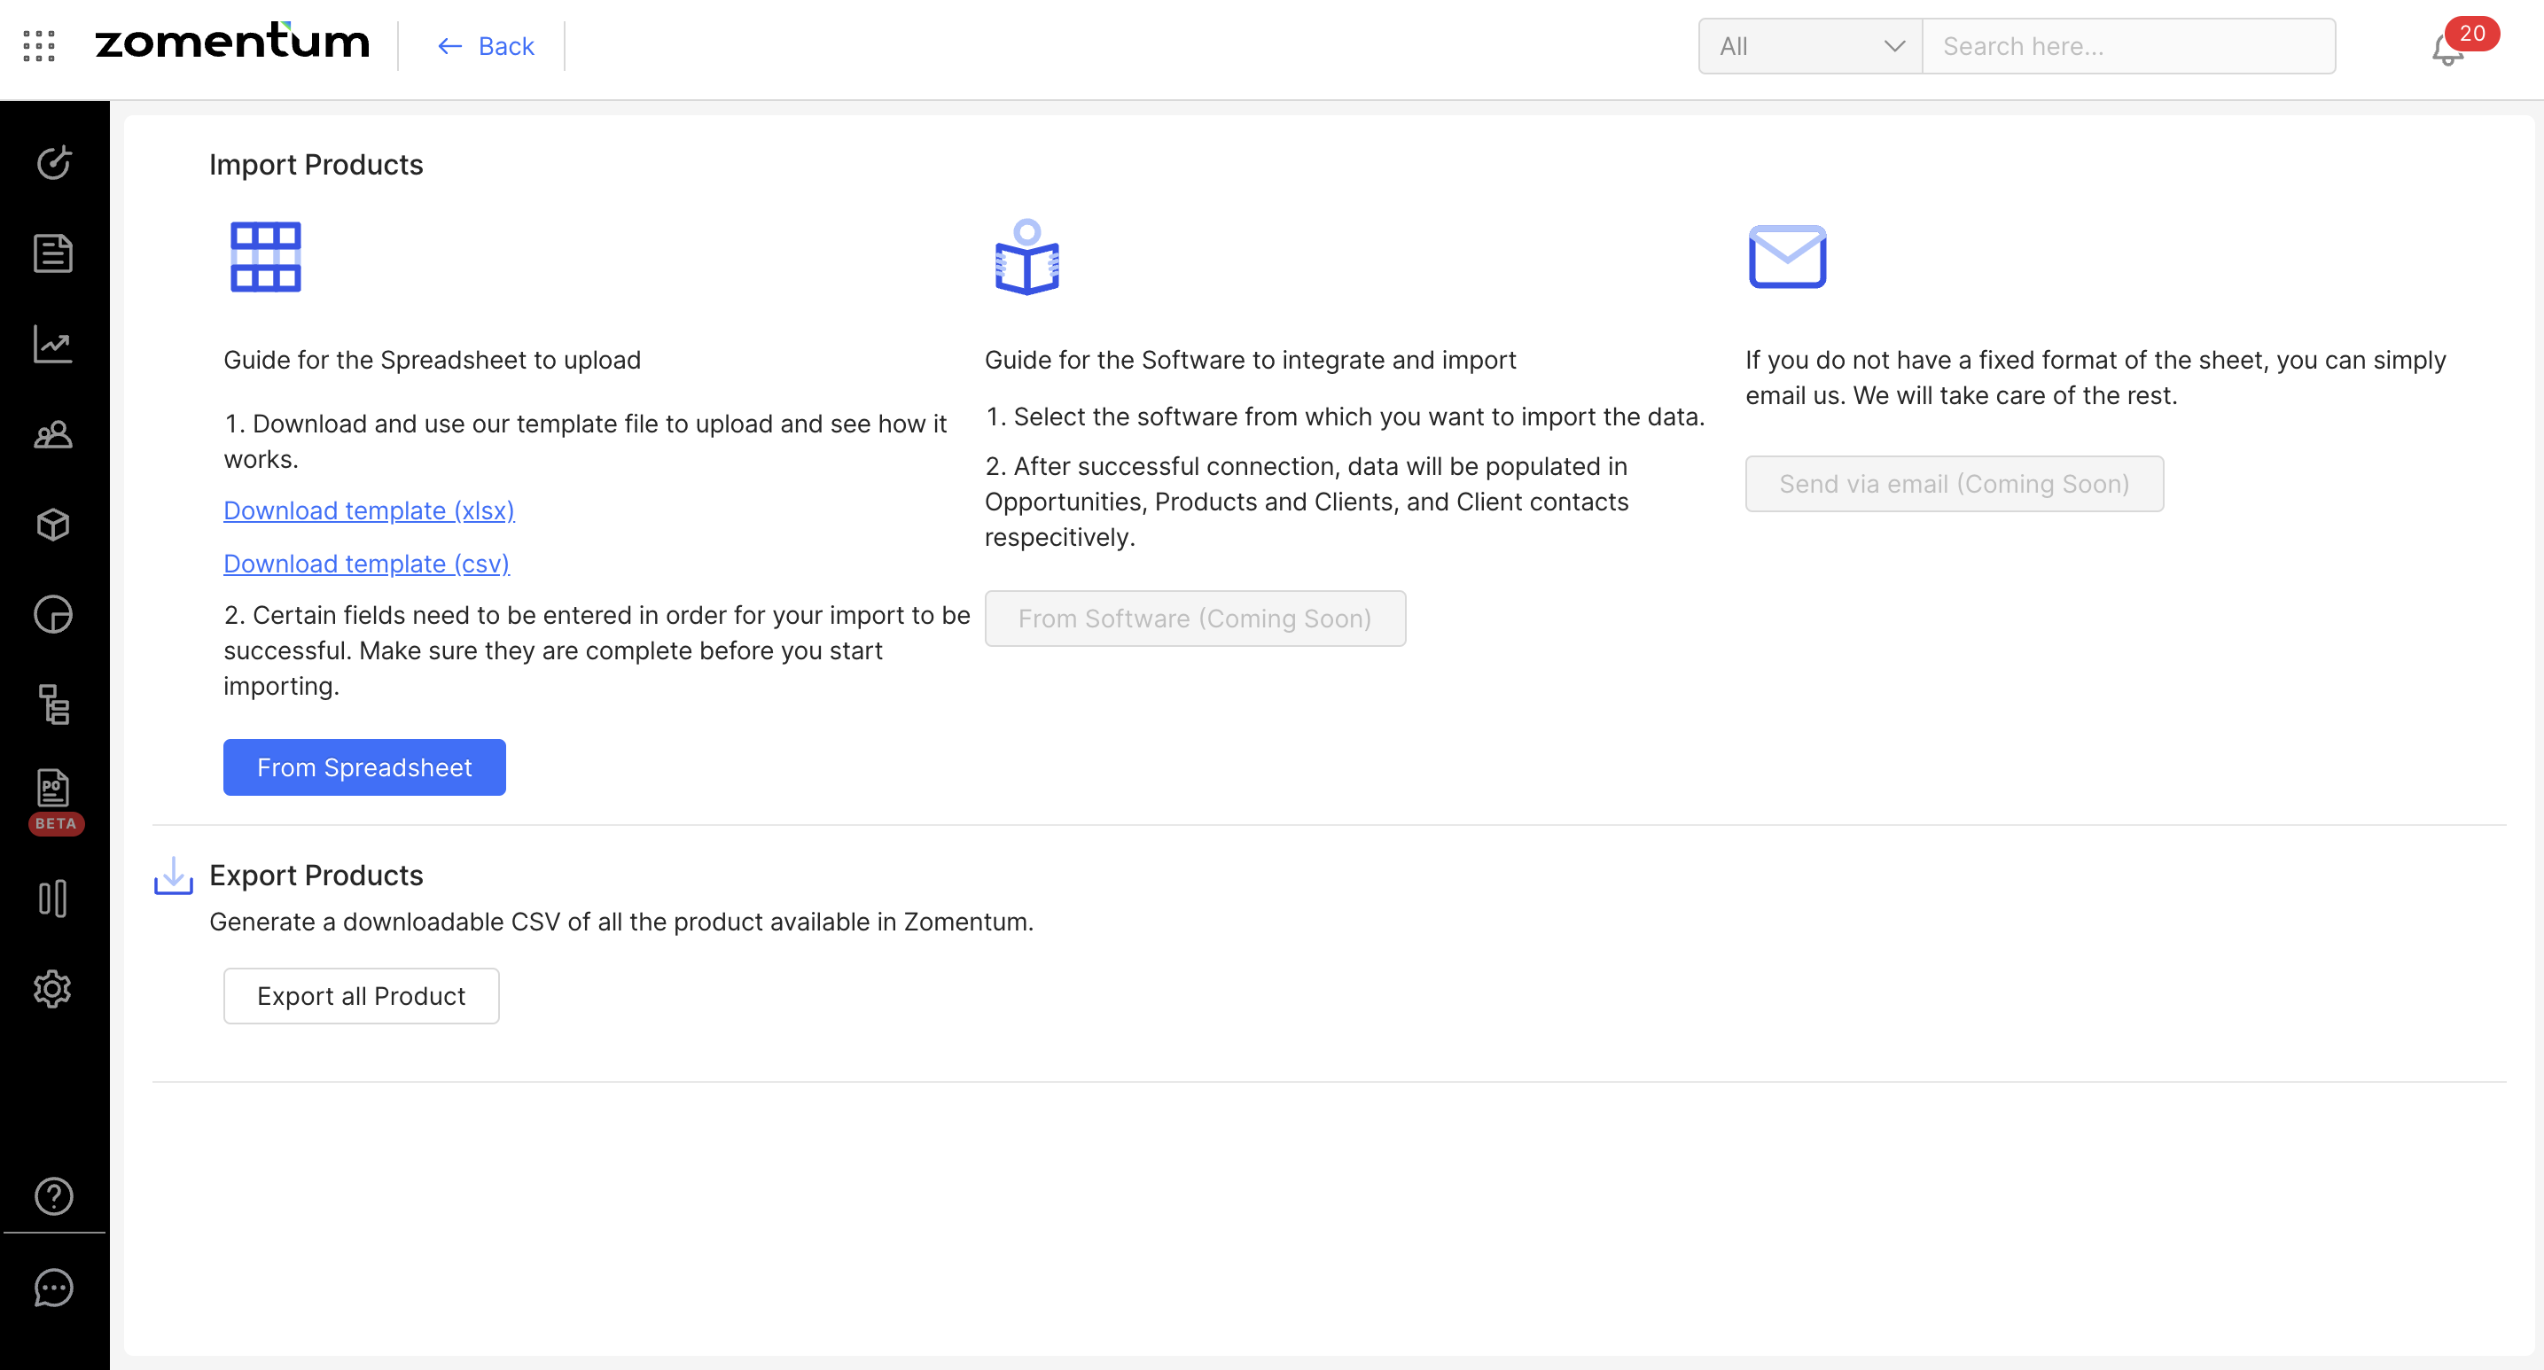Go Back using the arrow link
This screenshot has width=2544, height=1370.
(x=486, y=46)
